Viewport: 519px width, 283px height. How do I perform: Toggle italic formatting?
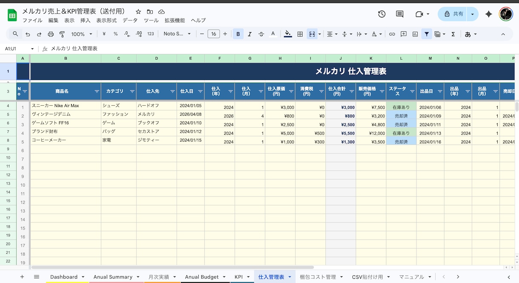[250, 34]
